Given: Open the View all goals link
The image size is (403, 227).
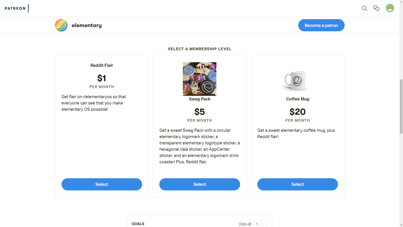Looking at the screenshot, I should [x=245, y=224].
